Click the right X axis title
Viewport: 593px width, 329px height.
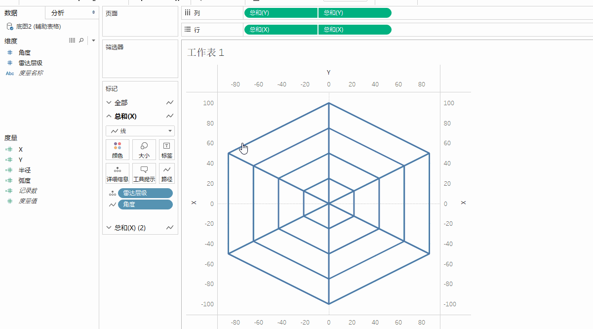(463, 203)
